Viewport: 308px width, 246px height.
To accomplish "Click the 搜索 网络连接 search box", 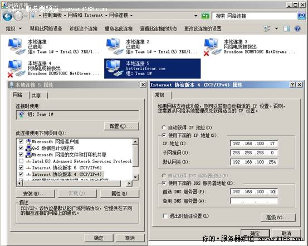I will [x=255, y=16].
